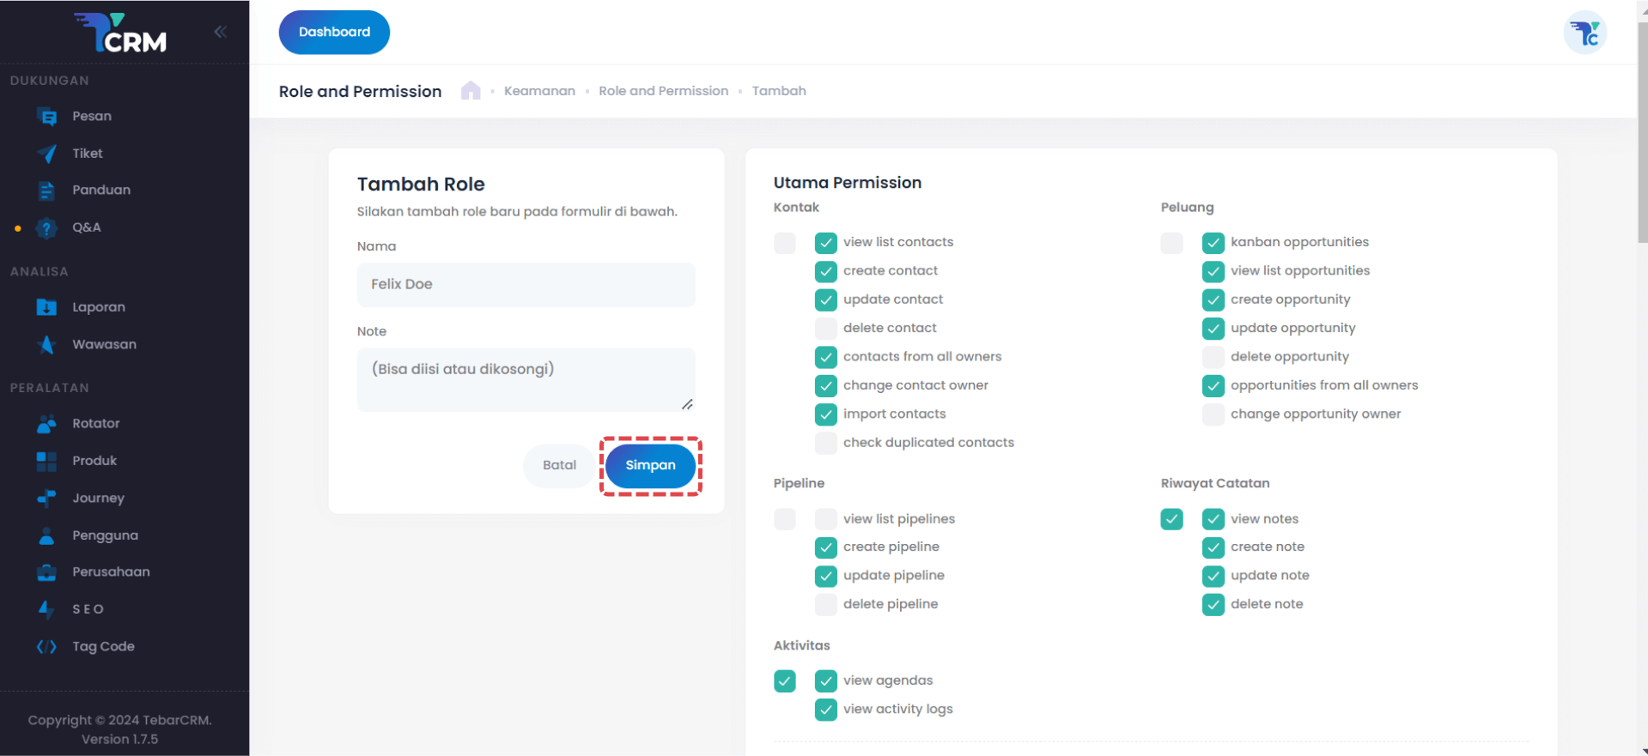Click the Tiket paper plane icon

tap(47, 154)
